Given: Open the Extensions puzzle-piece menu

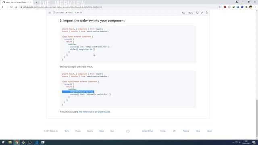Looking at the screenshot, I should (x=246, y=7).
